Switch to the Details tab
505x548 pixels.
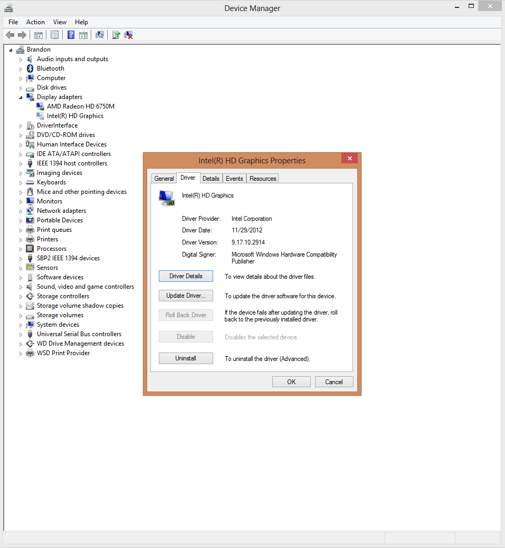pos(211,179)
